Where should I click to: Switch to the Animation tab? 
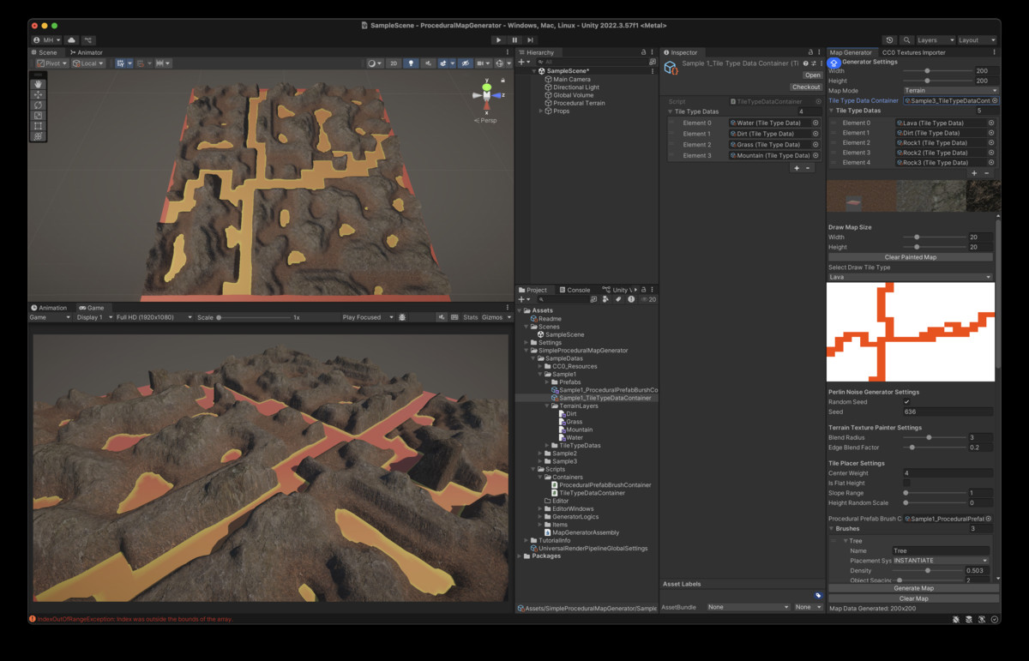[x=49, y=308]
